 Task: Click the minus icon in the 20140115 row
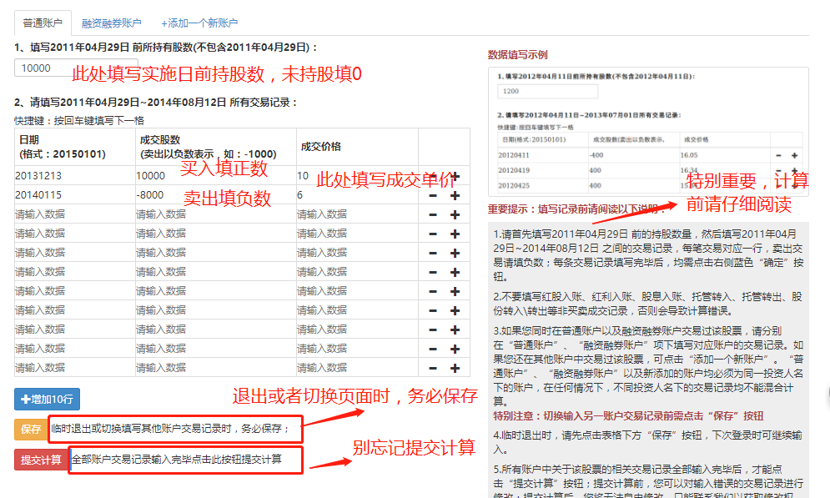(432, 195)
